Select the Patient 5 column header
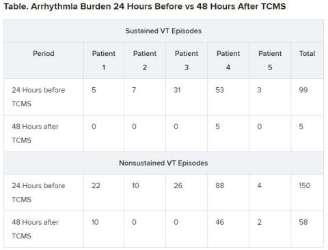328x250 pixels. [x=270, y=60]
